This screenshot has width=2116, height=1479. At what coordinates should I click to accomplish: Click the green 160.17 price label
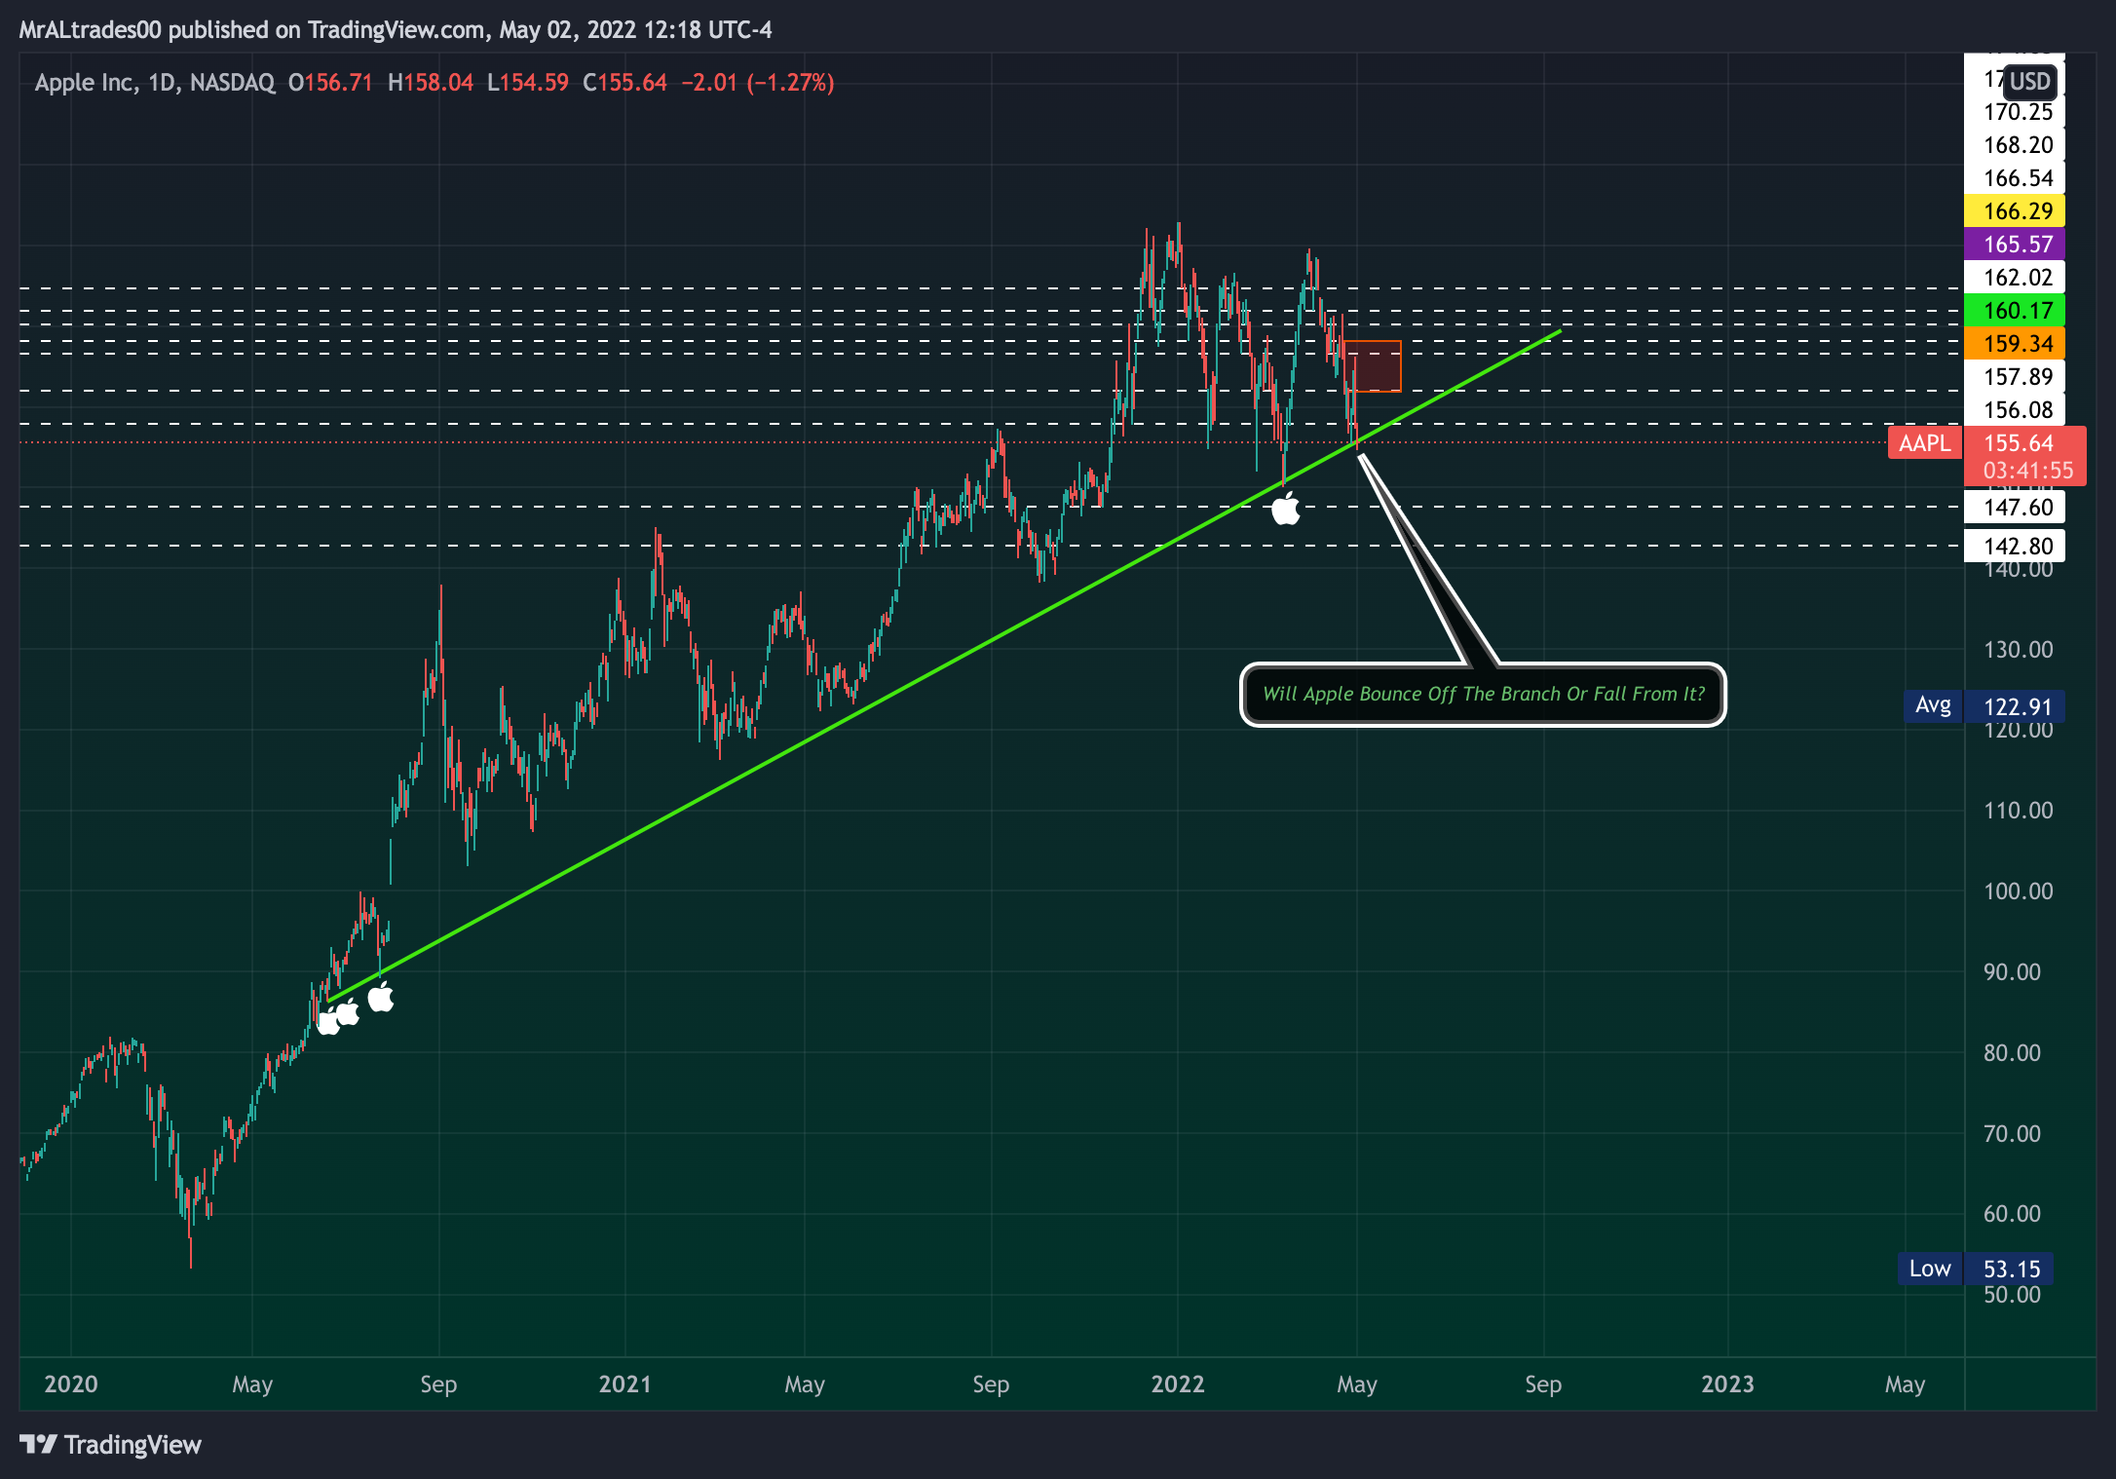(x=2015, y=310)
